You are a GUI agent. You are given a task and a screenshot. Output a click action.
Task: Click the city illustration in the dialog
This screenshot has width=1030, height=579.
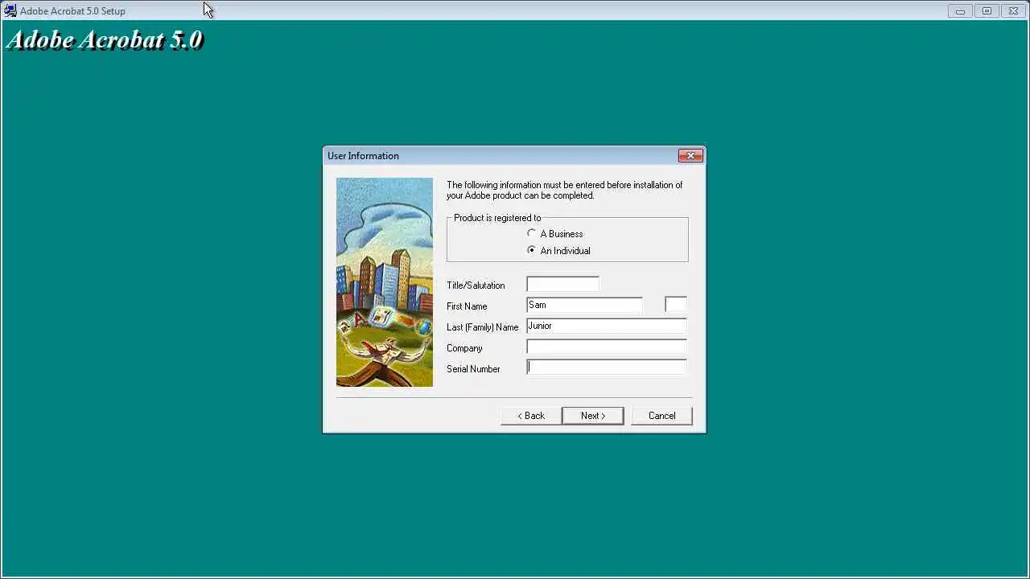pyautogui.click(x=385, y=282)
